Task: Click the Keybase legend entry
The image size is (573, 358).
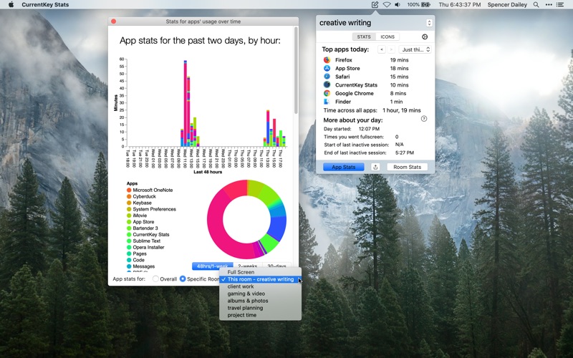Action: [x=139, y=203]
